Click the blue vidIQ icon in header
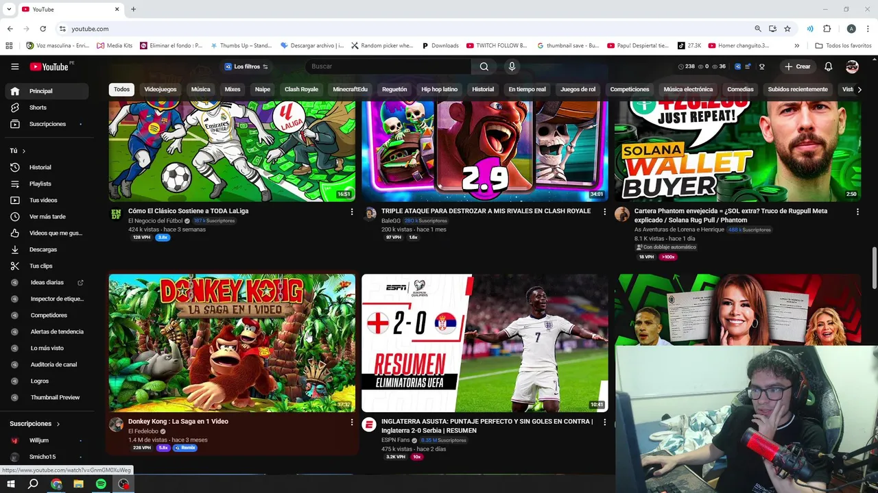878x493 pixels. coord(738,66)
